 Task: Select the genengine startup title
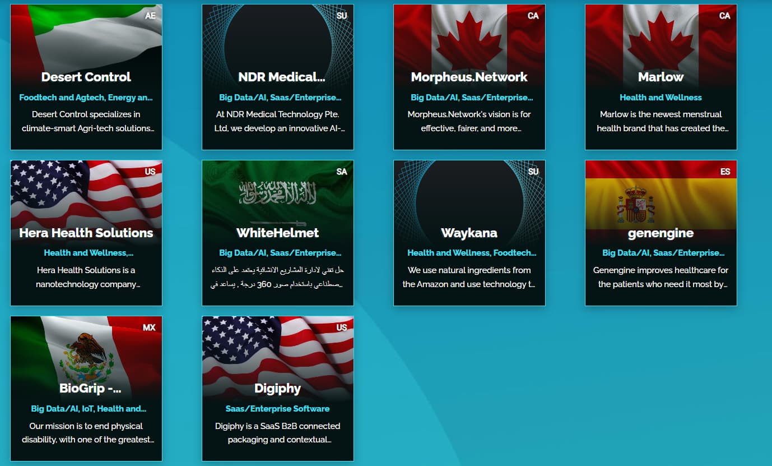coord(661,233)
